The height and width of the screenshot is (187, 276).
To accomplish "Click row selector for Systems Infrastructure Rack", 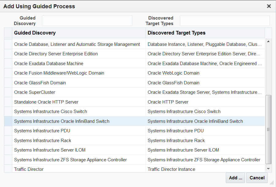I will [8, 141].
